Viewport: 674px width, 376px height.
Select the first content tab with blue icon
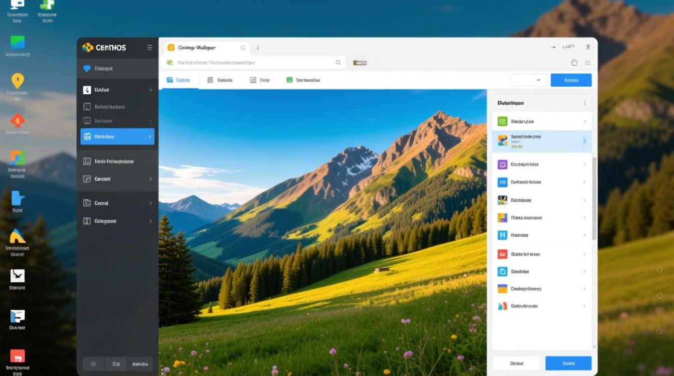click(179, 80)
